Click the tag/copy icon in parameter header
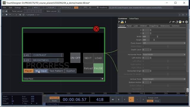The width and height of the screenshot is (190, 107). click(177, 22)
